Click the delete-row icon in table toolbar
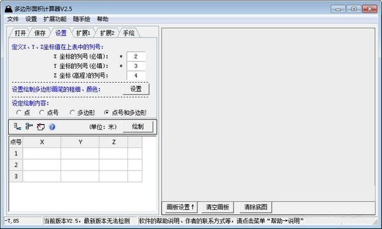The height and width of the screenshot is (229, 382). pos(29,127)
